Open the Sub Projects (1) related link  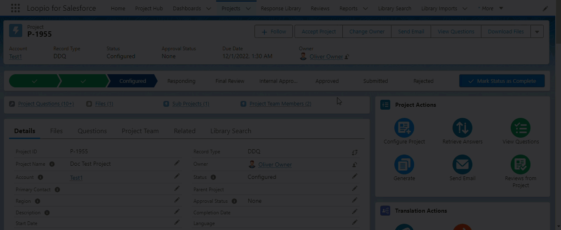[191, 103]
